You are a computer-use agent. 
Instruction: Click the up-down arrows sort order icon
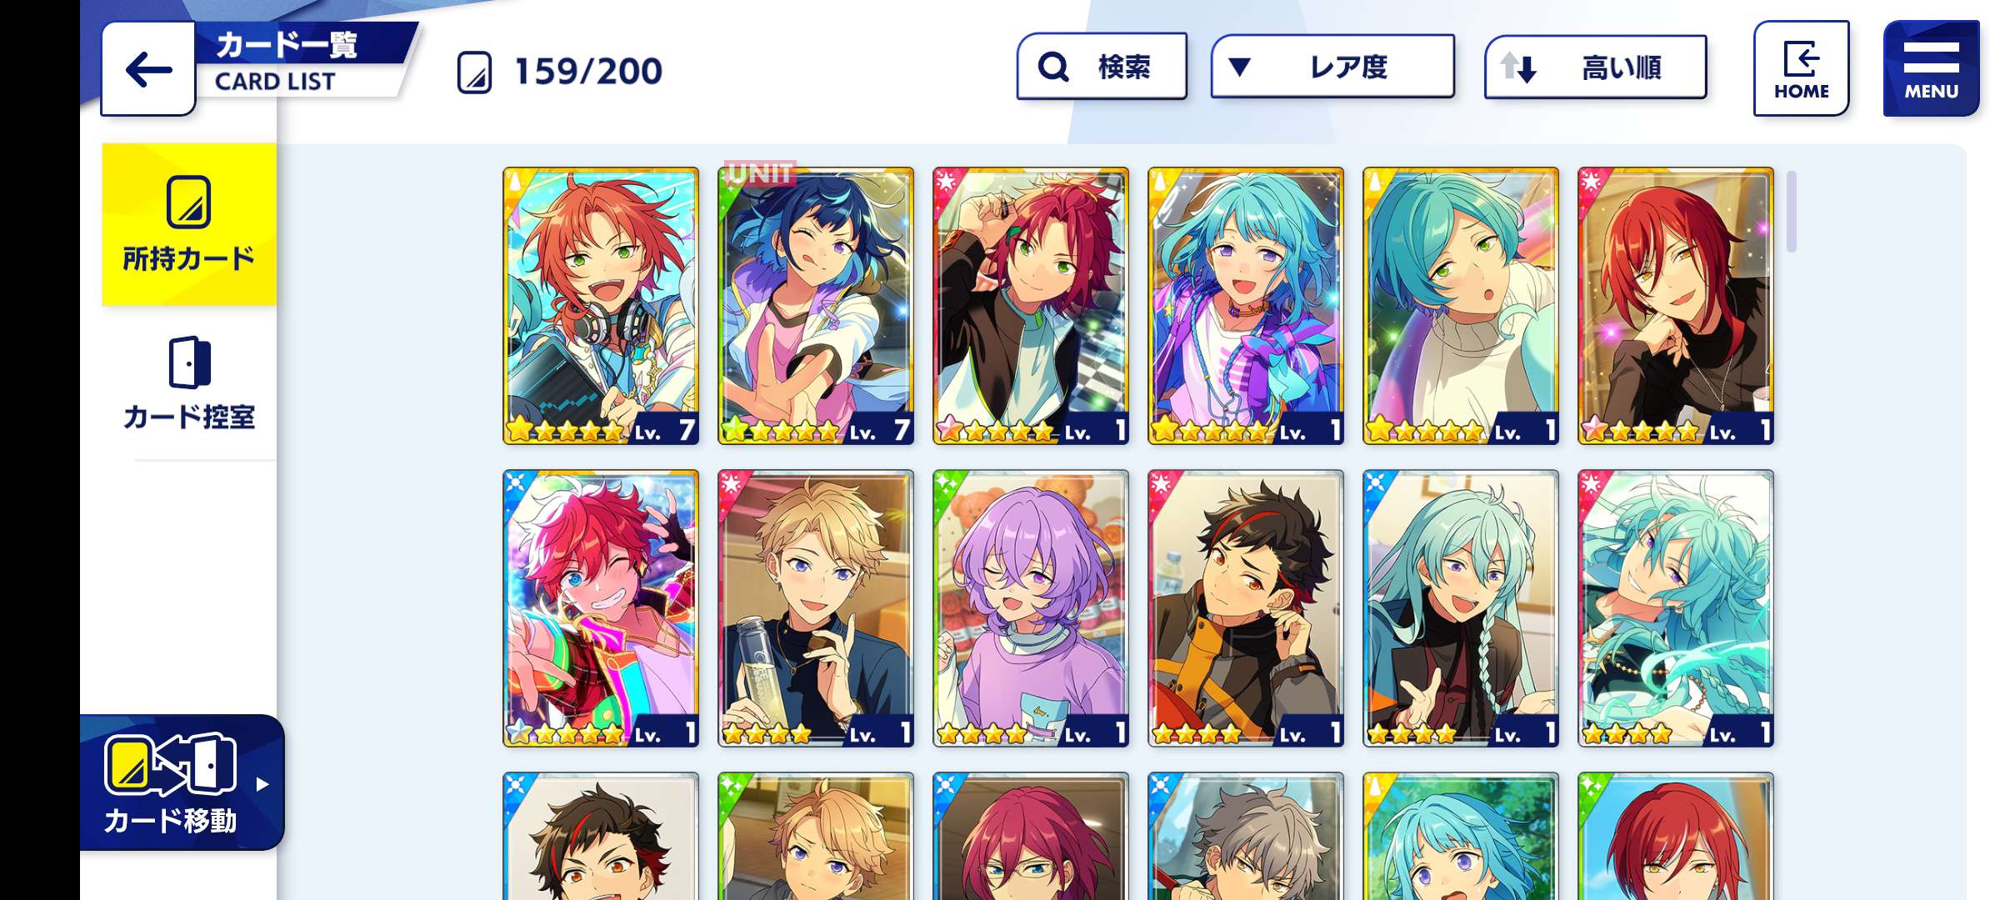click(x=1517, y=67)
